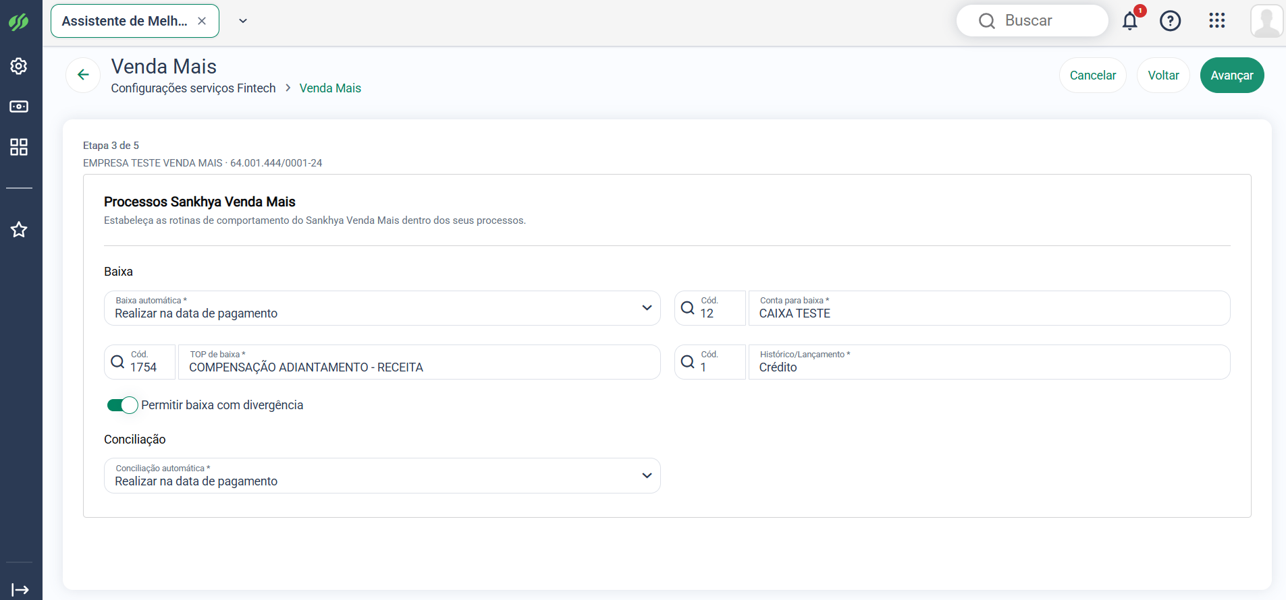Screen dimensions: 1286x600
Task: Expand the sidebar with arrow icon
Action: click(x=20, y=590)
